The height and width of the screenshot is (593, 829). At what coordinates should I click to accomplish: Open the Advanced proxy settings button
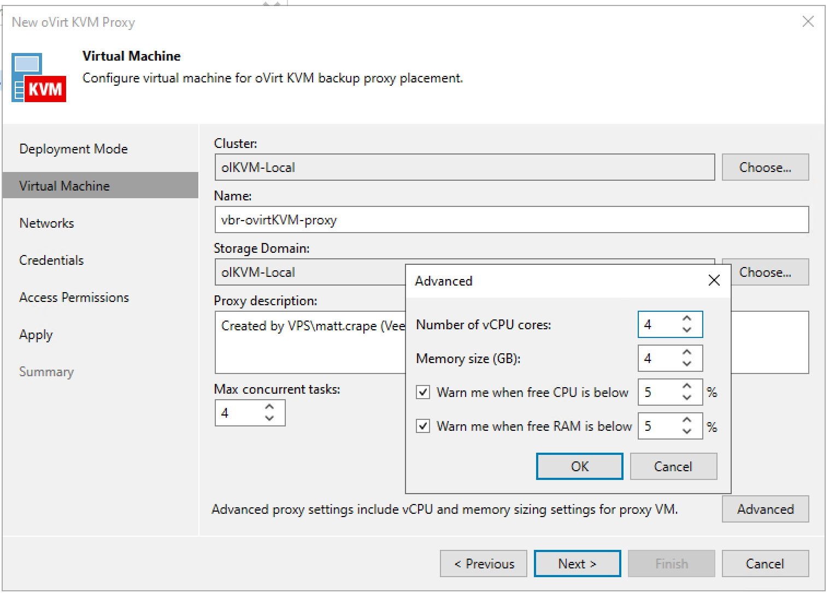765,509
